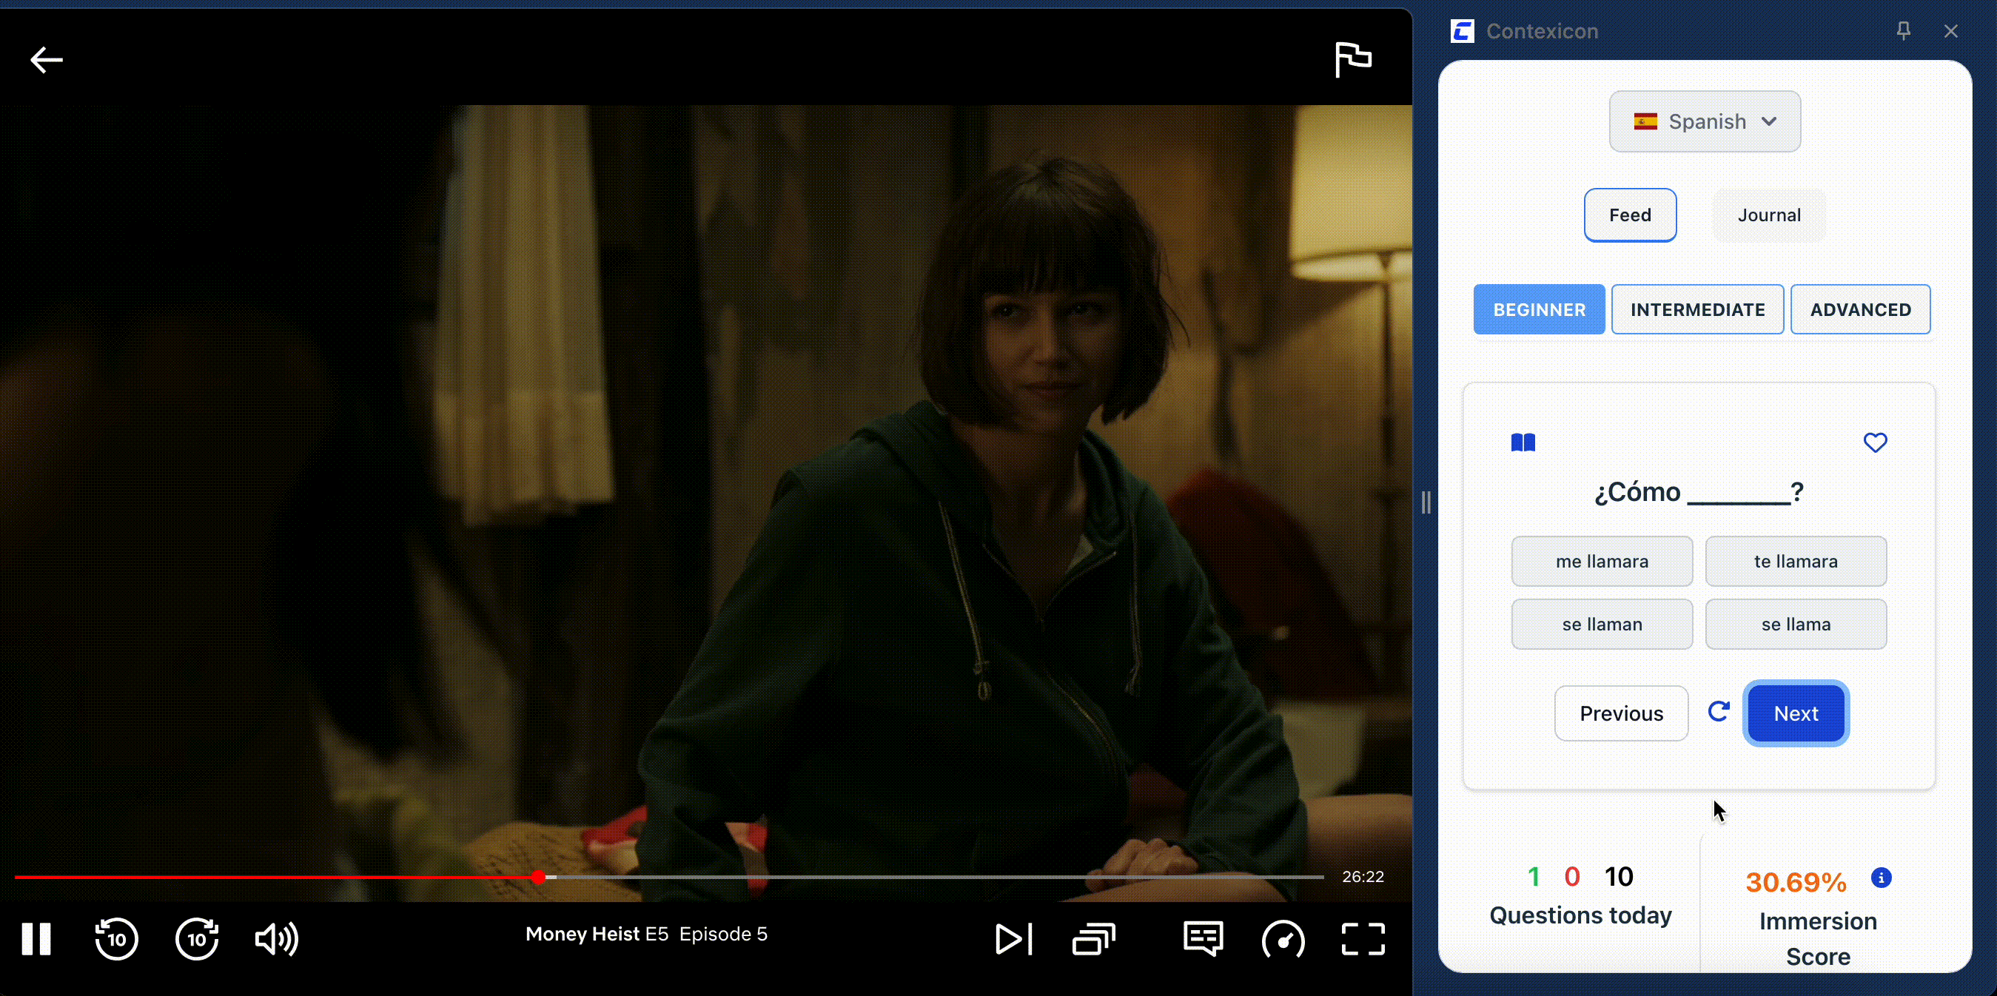Screen dimensions: 1997x996
Task: Favorite the question with heart icon
Action: pyautogui.click(x=1876, y=443)
